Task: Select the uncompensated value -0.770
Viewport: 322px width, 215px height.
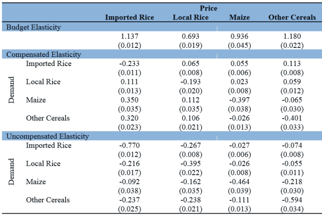Action: pyautogui.click(x=129, y=146)
